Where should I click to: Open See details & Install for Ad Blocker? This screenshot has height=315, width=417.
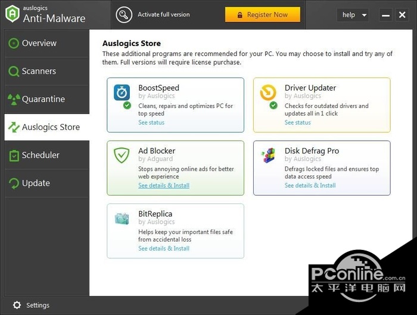(164, 186)
